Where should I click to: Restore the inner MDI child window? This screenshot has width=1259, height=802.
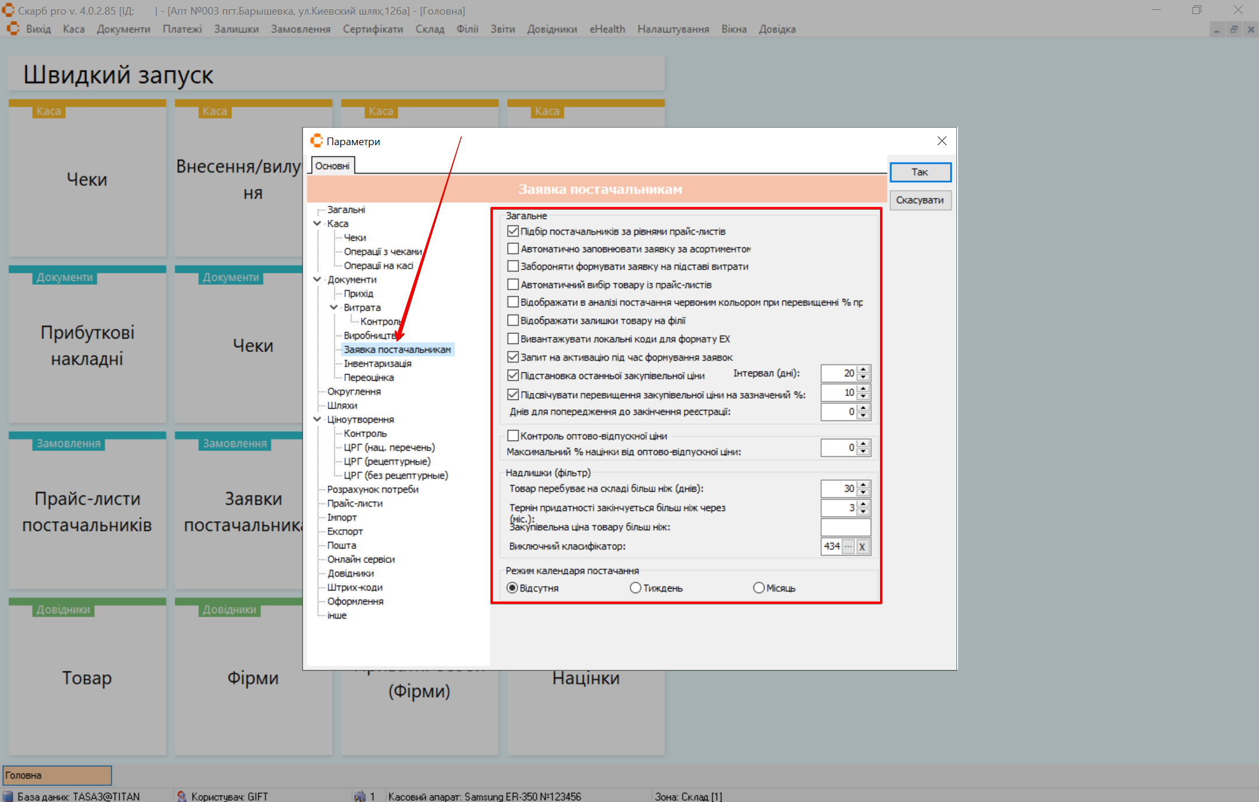tap(1234, 29)
